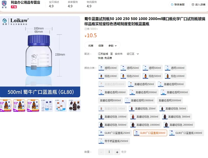Open the third product gallery thumbnail
The width and height of the screenshot is (208, 158).
33,106
